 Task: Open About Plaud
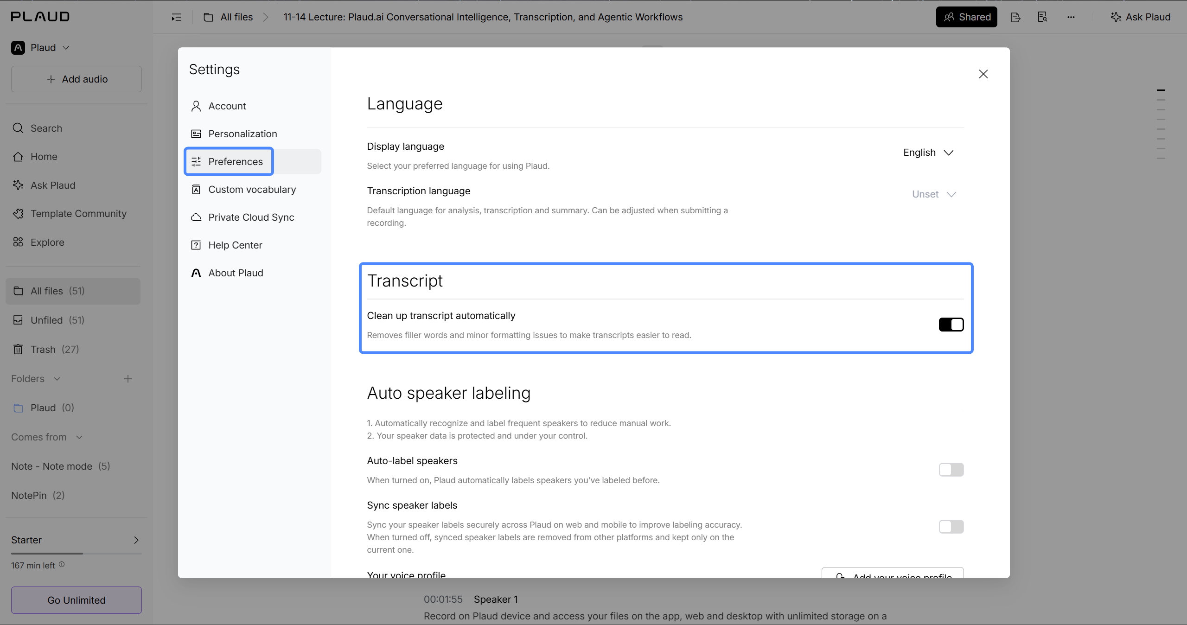pyautogui.click(x=253, y=273)
